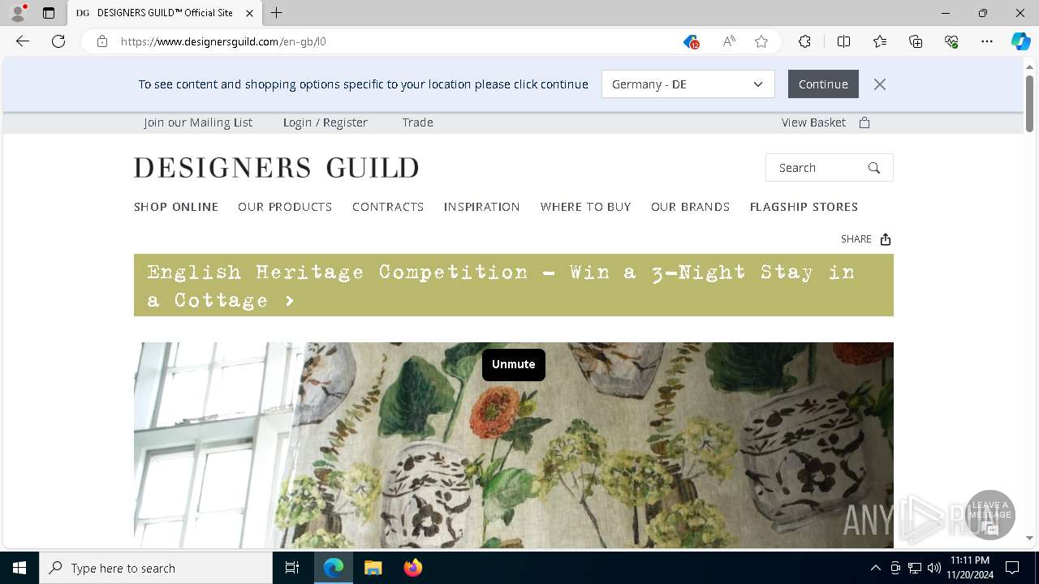Open the INSPIRATION menu
Image resolution: width=1039 pixels, height=584 pixels.
point(482,207)
